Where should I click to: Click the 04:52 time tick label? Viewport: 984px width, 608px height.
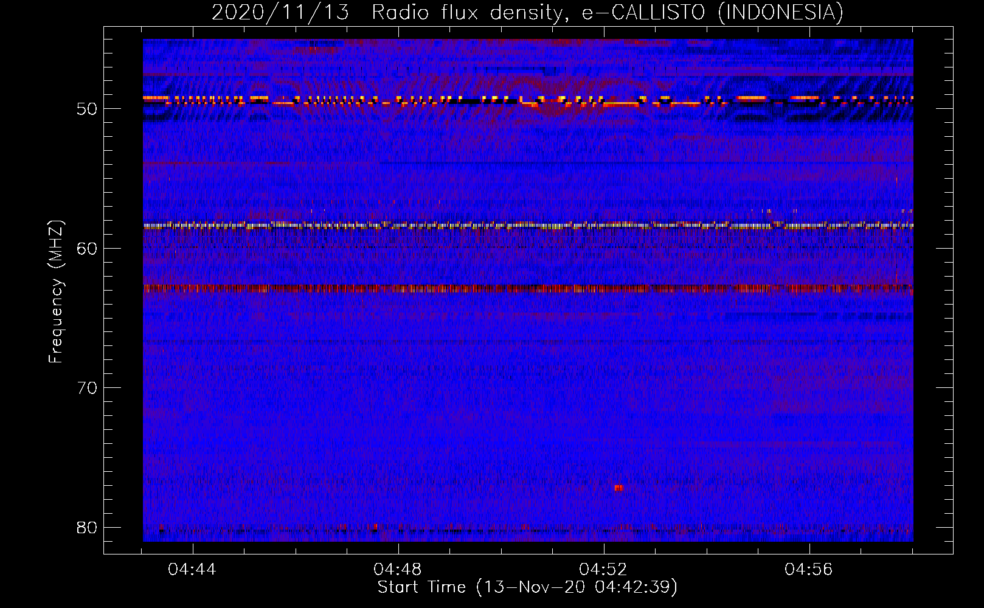pyautogui.click(x=603, y=570)
